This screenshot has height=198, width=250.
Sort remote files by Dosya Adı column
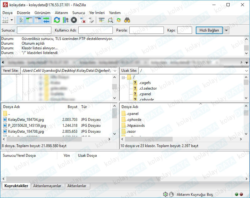[x=182, y=107]
